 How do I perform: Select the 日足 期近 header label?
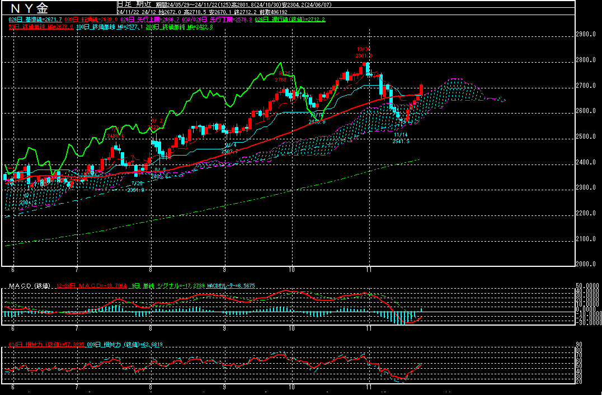coord(135,4)
